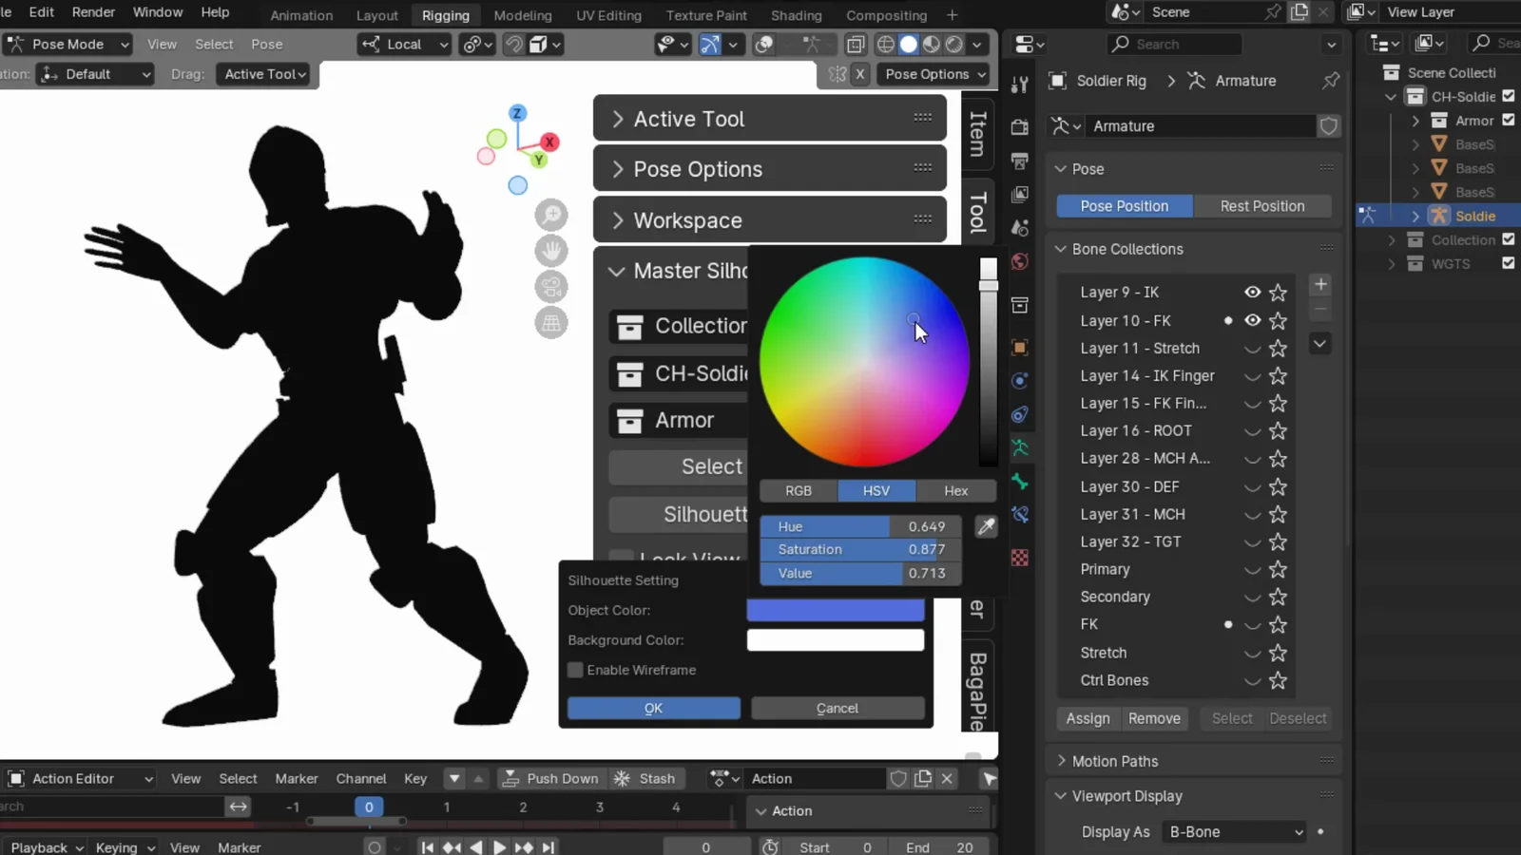Enable the Wireframe checkbox in Silhouette Setting
The image size is (1521, 855).
click(x=575, y=670)
